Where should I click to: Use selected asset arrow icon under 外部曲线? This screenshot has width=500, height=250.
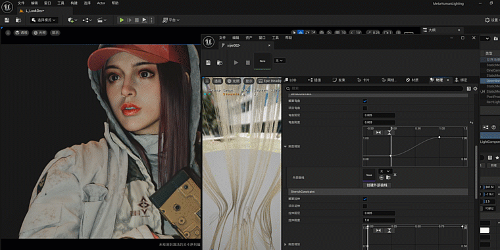coord(382,177)
